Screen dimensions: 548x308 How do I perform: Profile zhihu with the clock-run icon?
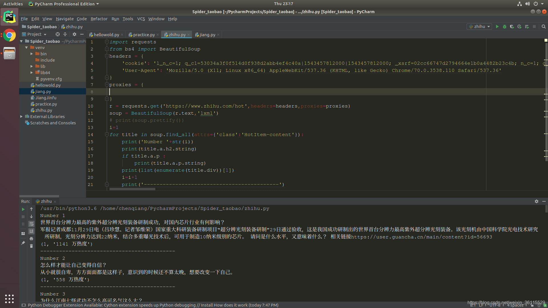pyautogui.click(x=519, y=27)
